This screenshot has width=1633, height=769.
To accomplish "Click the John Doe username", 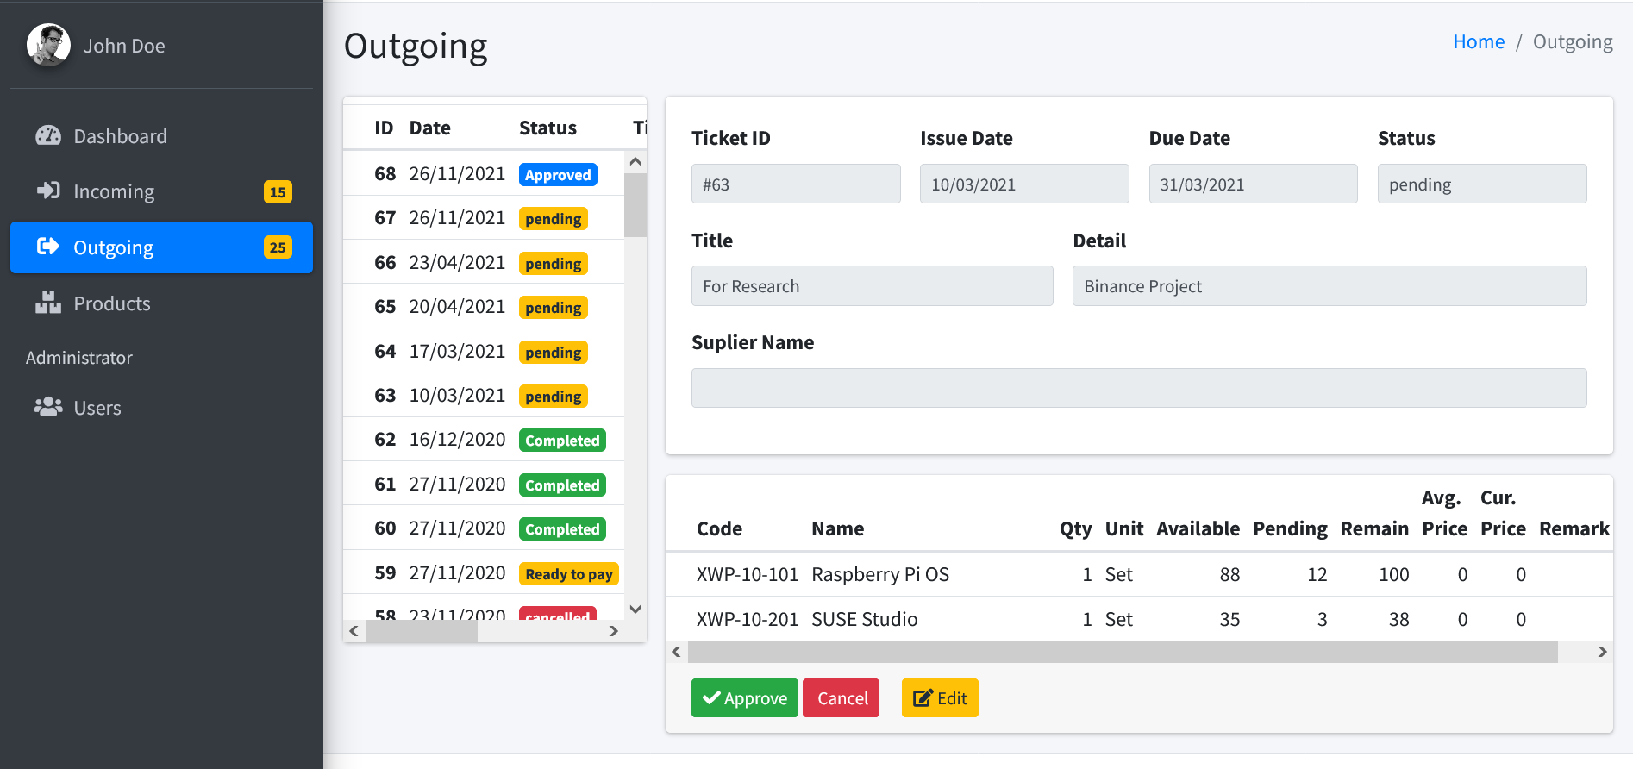I will (x=124, y=46).
